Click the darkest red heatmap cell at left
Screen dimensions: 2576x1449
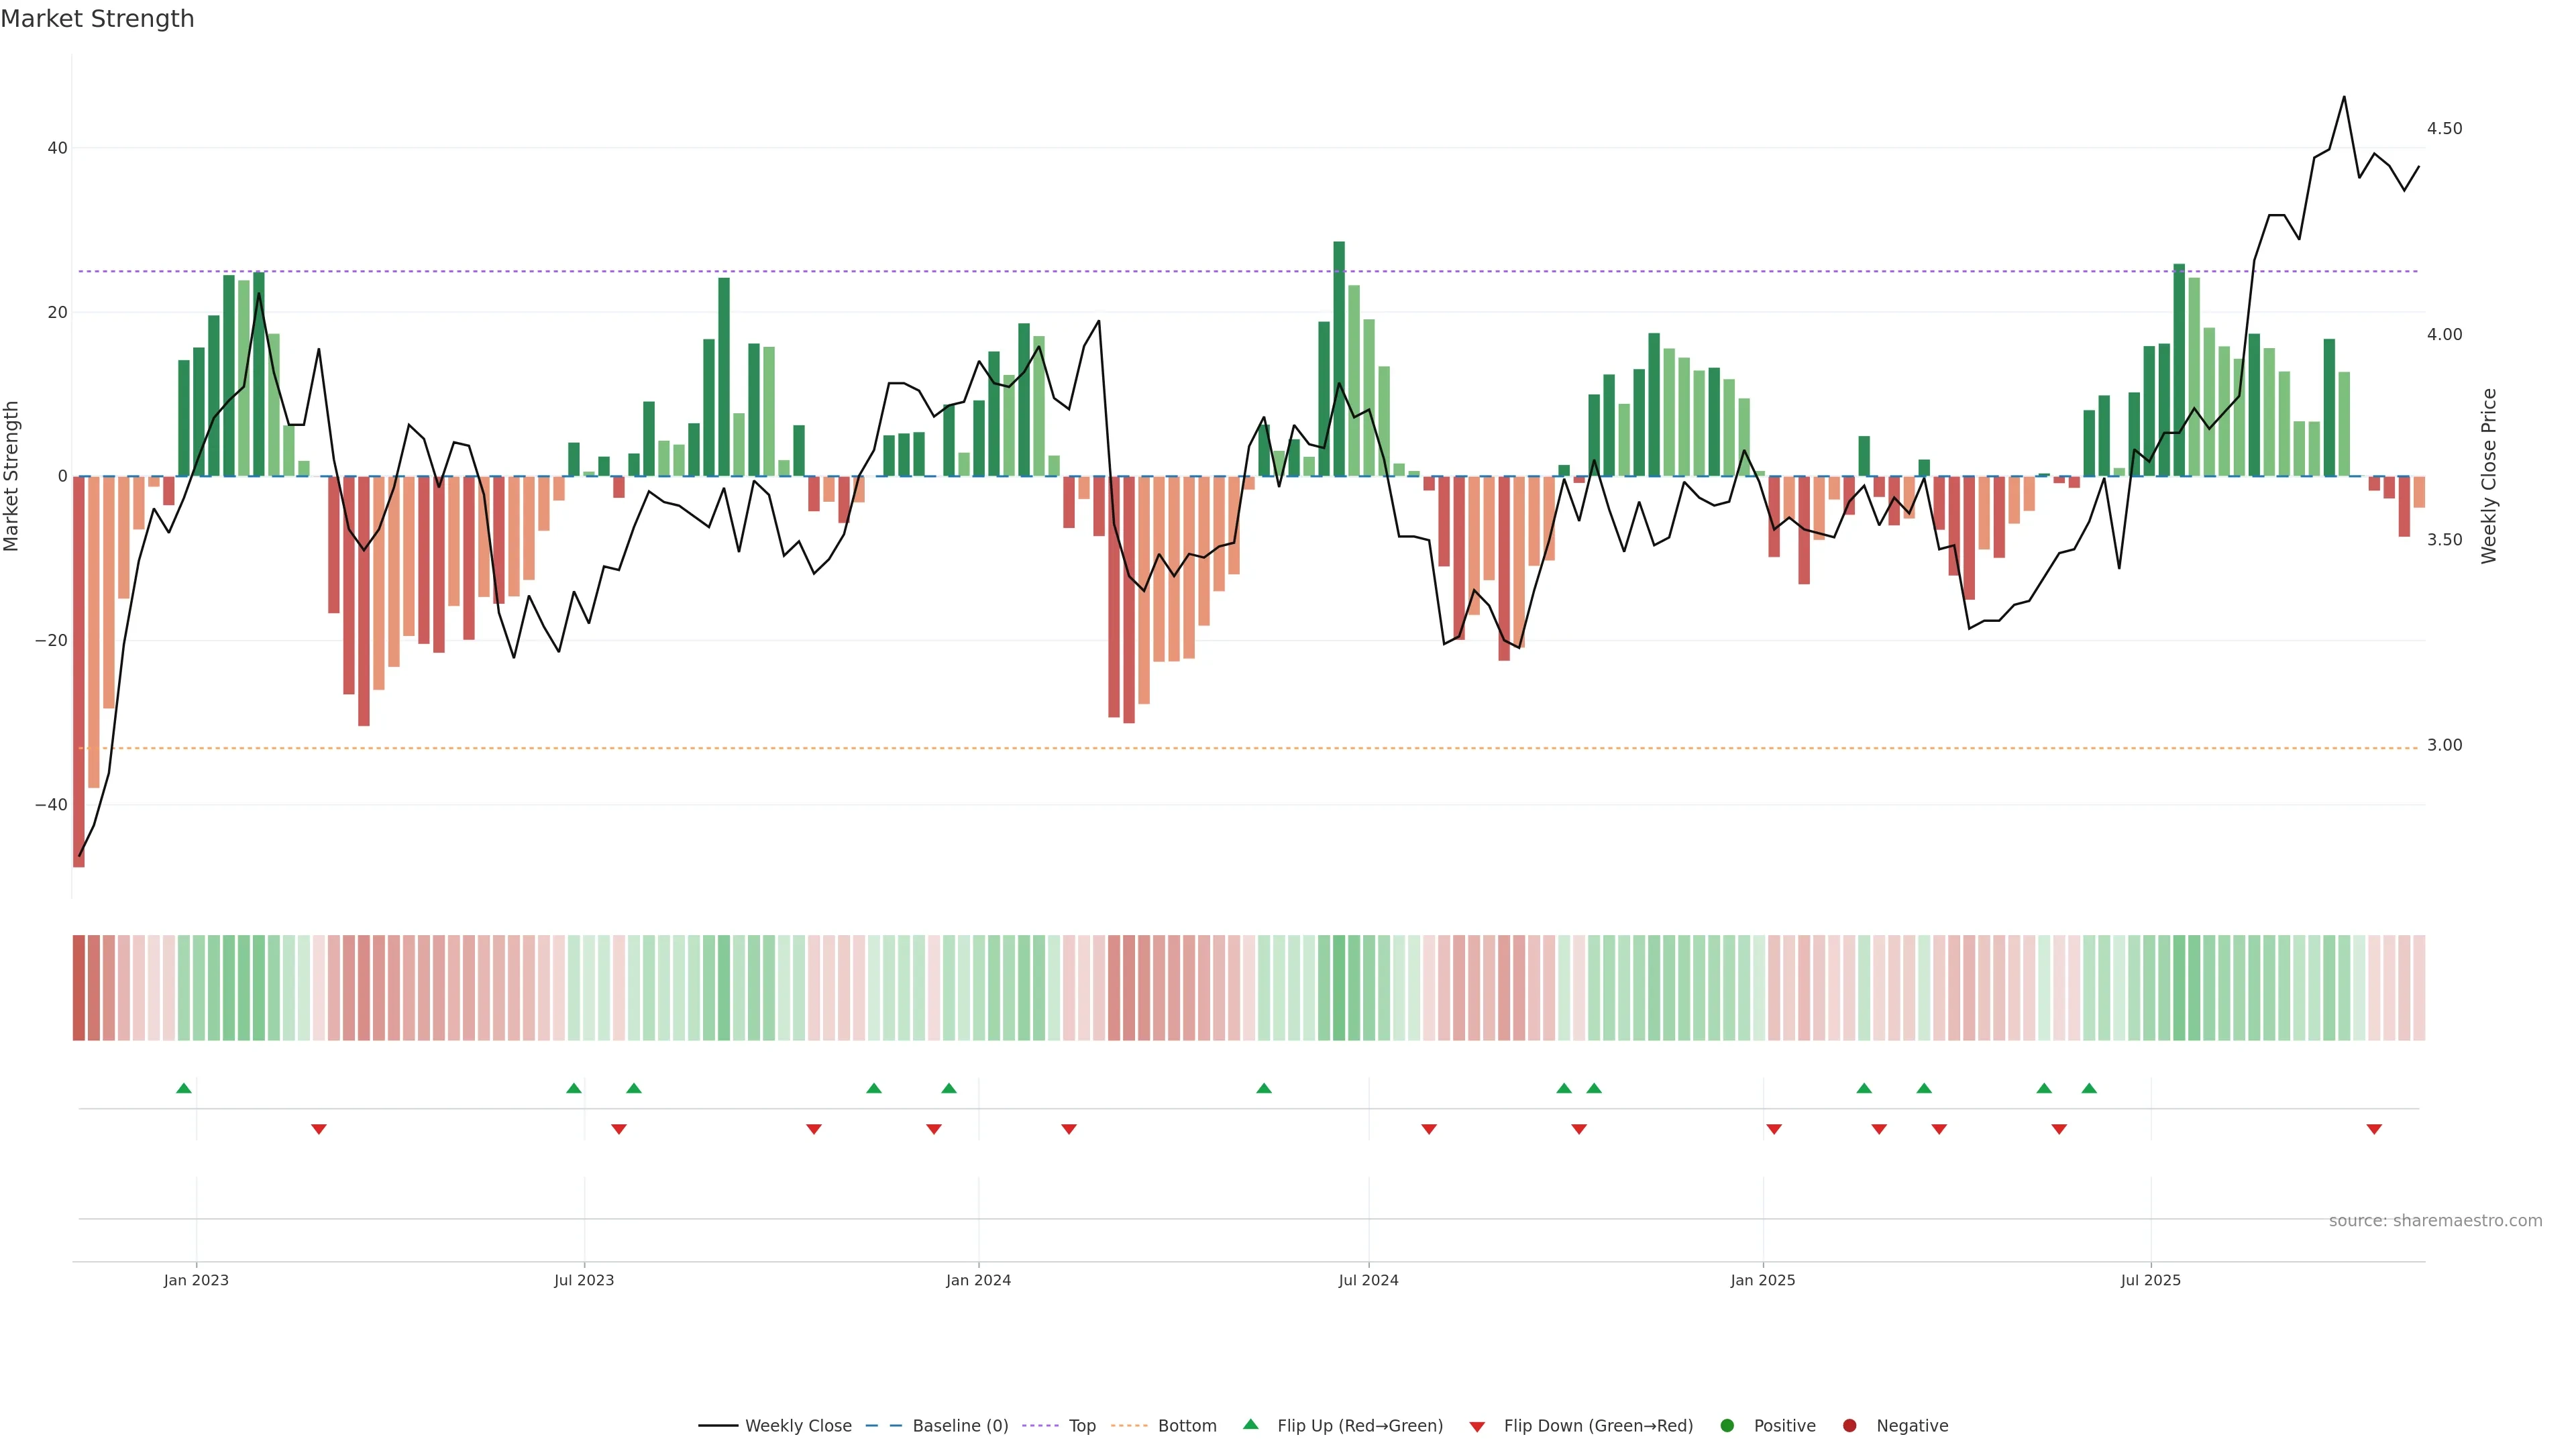tap(79, 988)
